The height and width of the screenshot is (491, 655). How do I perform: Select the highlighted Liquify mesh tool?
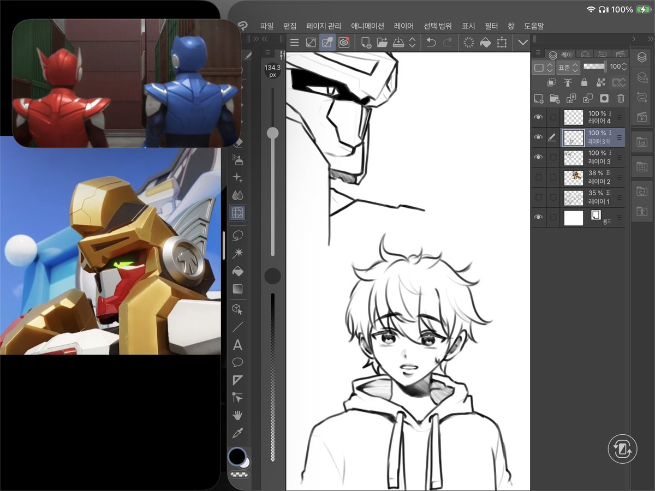point(238,213)
